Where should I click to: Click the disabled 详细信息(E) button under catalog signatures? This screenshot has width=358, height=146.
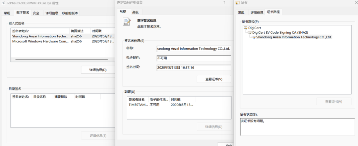(98, 135)
